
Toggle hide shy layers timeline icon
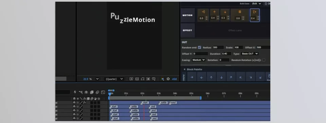(x=86, y=92)
